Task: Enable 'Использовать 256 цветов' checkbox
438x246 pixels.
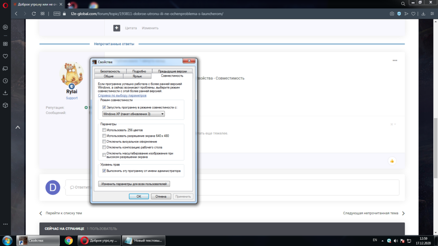Action: [x=104, y=130]
